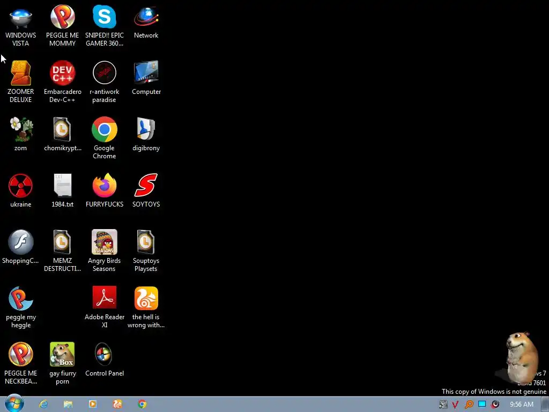The image size is (549, 412).
Task: Click the orange magnifier tray icon
Action: (x=469, y=404)
